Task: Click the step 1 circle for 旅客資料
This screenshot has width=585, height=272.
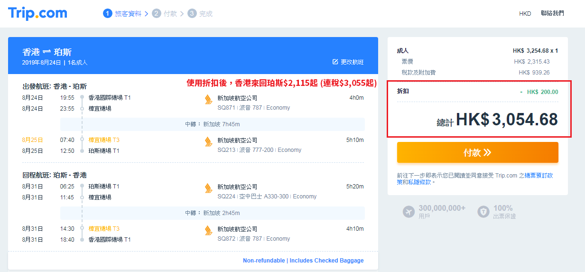Action: click(x=108, y=13)
